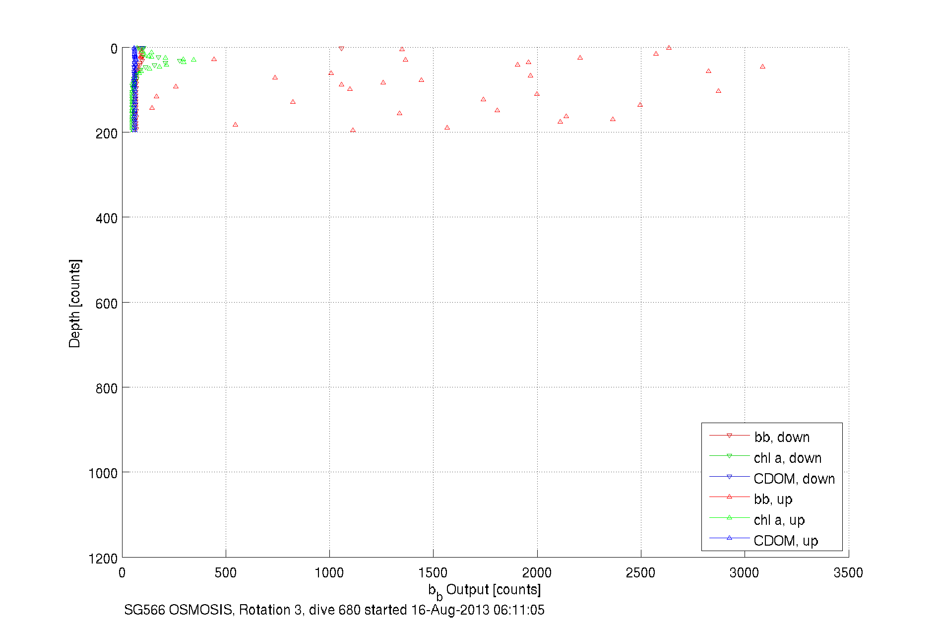The height and width of the screenshot is (626, 938).
Task: Click the red down-triangle data point near 1050 at surface
Action: tap(341, 49)
